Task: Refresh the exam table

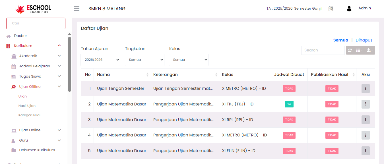Action: [x=350, y=50]
